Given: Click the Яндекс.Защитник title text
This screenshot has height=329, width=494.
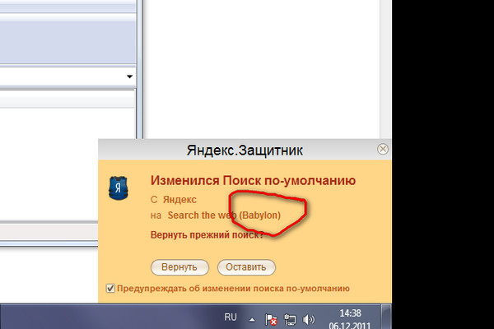Looking at the screenshot, I should 245,151.
